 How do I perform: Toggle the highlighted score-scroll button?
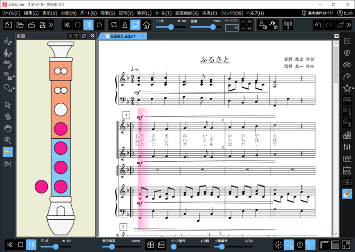pos(135,25)
